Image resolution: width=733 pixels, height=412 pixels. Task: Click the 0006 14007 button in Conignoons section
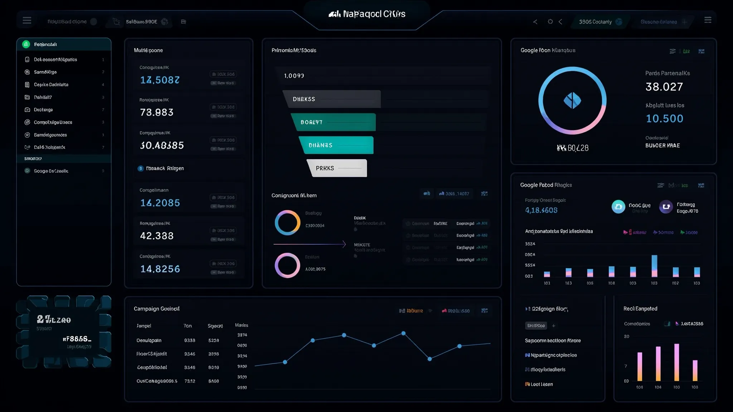[x=454, y=193]
